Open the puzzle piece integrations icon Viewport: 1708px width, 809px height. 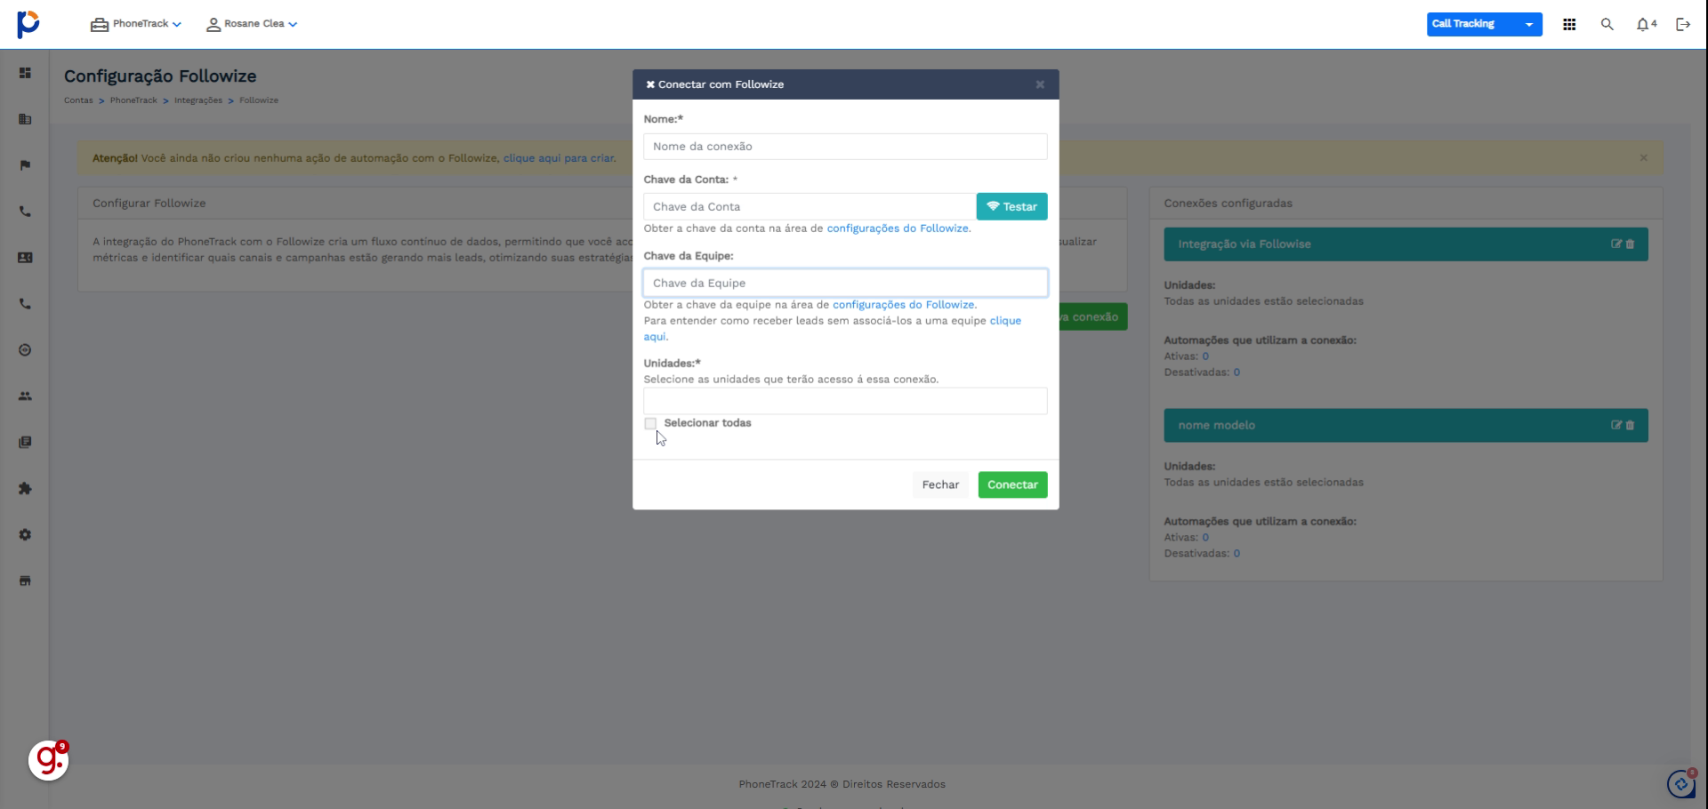(25, 489)
